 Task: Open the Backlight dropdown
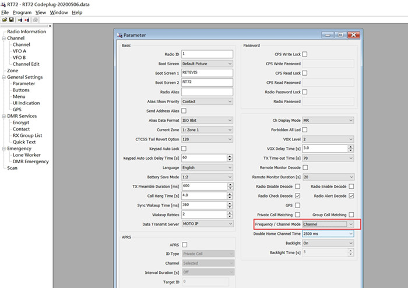328,243
